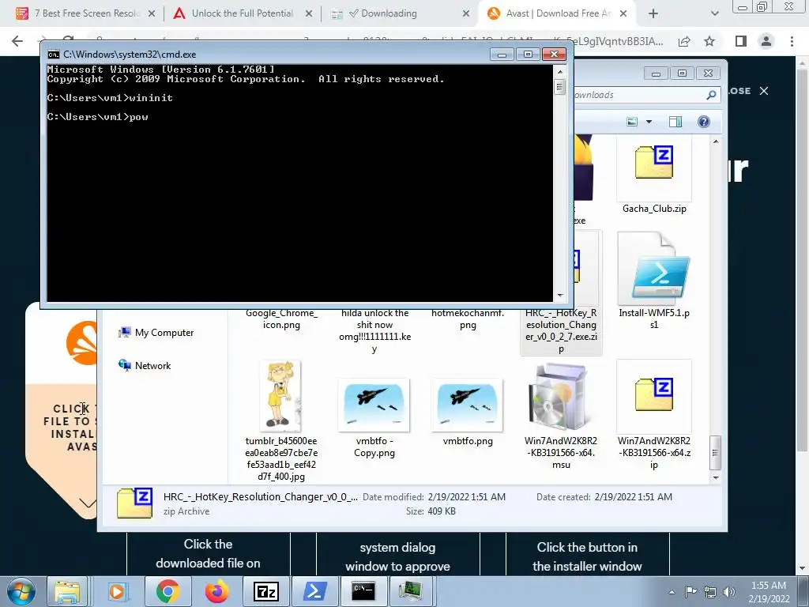Show hidden system tray icons

672,592
